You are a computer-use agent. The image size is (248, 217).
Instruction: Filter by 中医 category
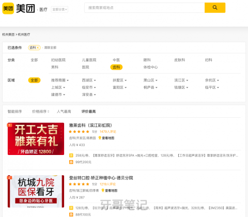click(116, 60)
